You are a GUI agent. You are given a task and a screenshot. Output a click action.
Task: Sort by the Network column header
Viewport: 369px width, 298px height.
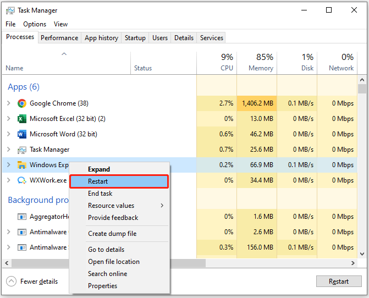pos(337,63)
